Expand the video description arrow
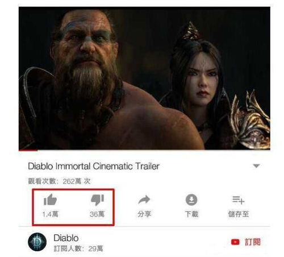This screenshot has height=257, width=284. click(x=256, y=166)
